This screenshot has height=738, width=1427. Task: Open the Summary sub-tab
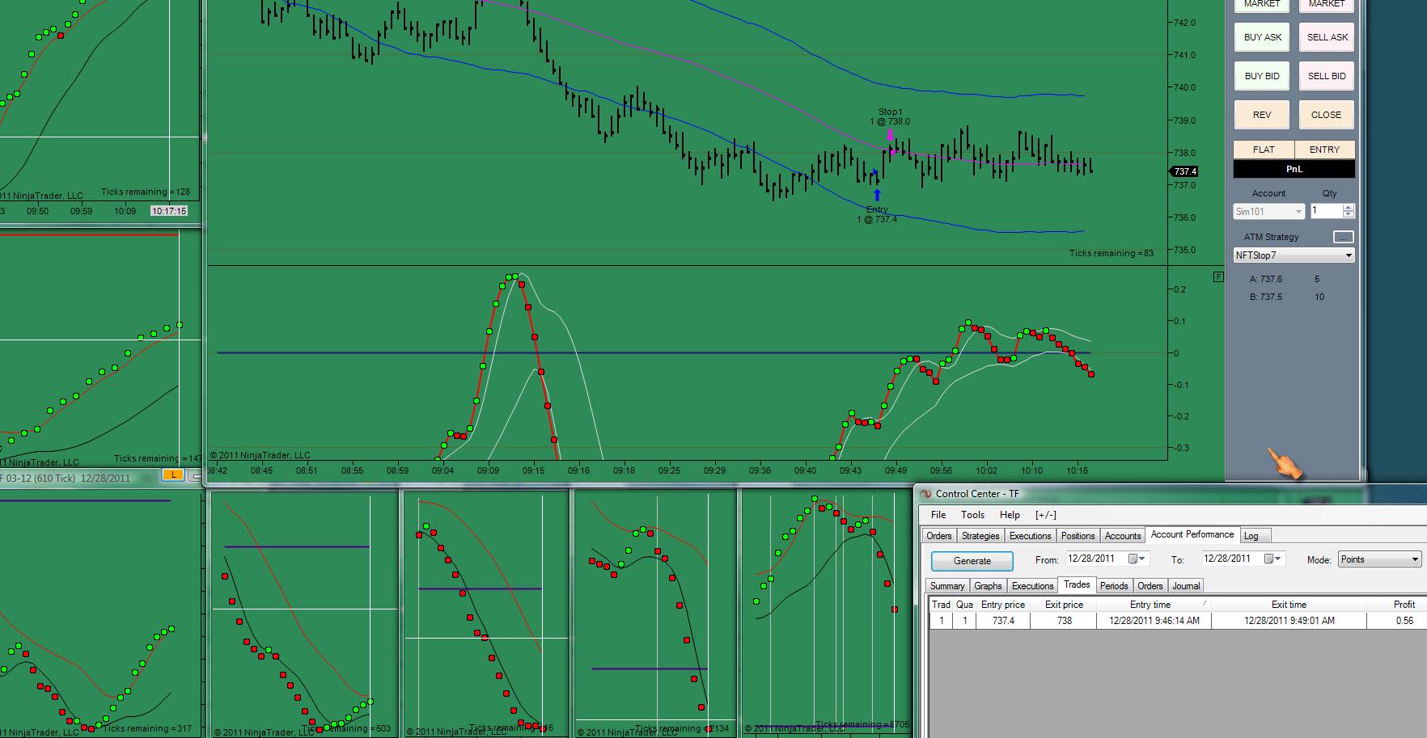[x=947, y=586]
